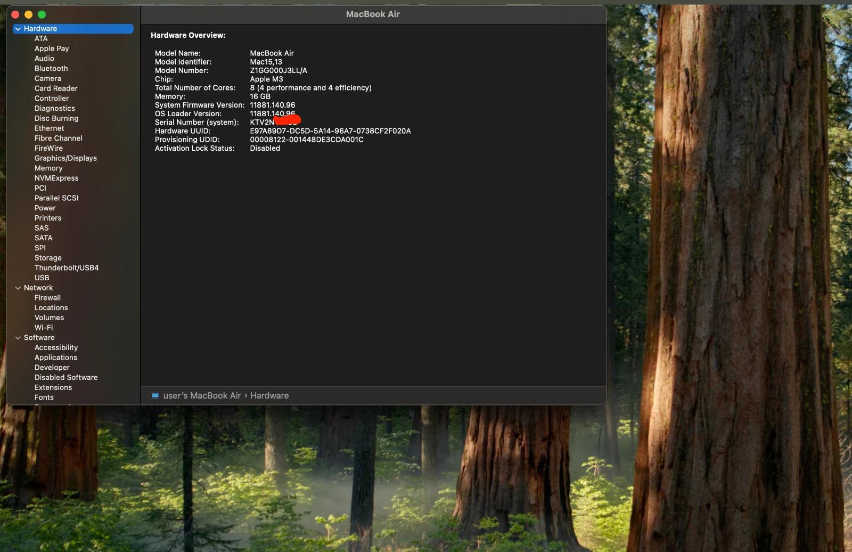
Task: Collapse the Hardware section chevron
Action: tap(18, 29)
